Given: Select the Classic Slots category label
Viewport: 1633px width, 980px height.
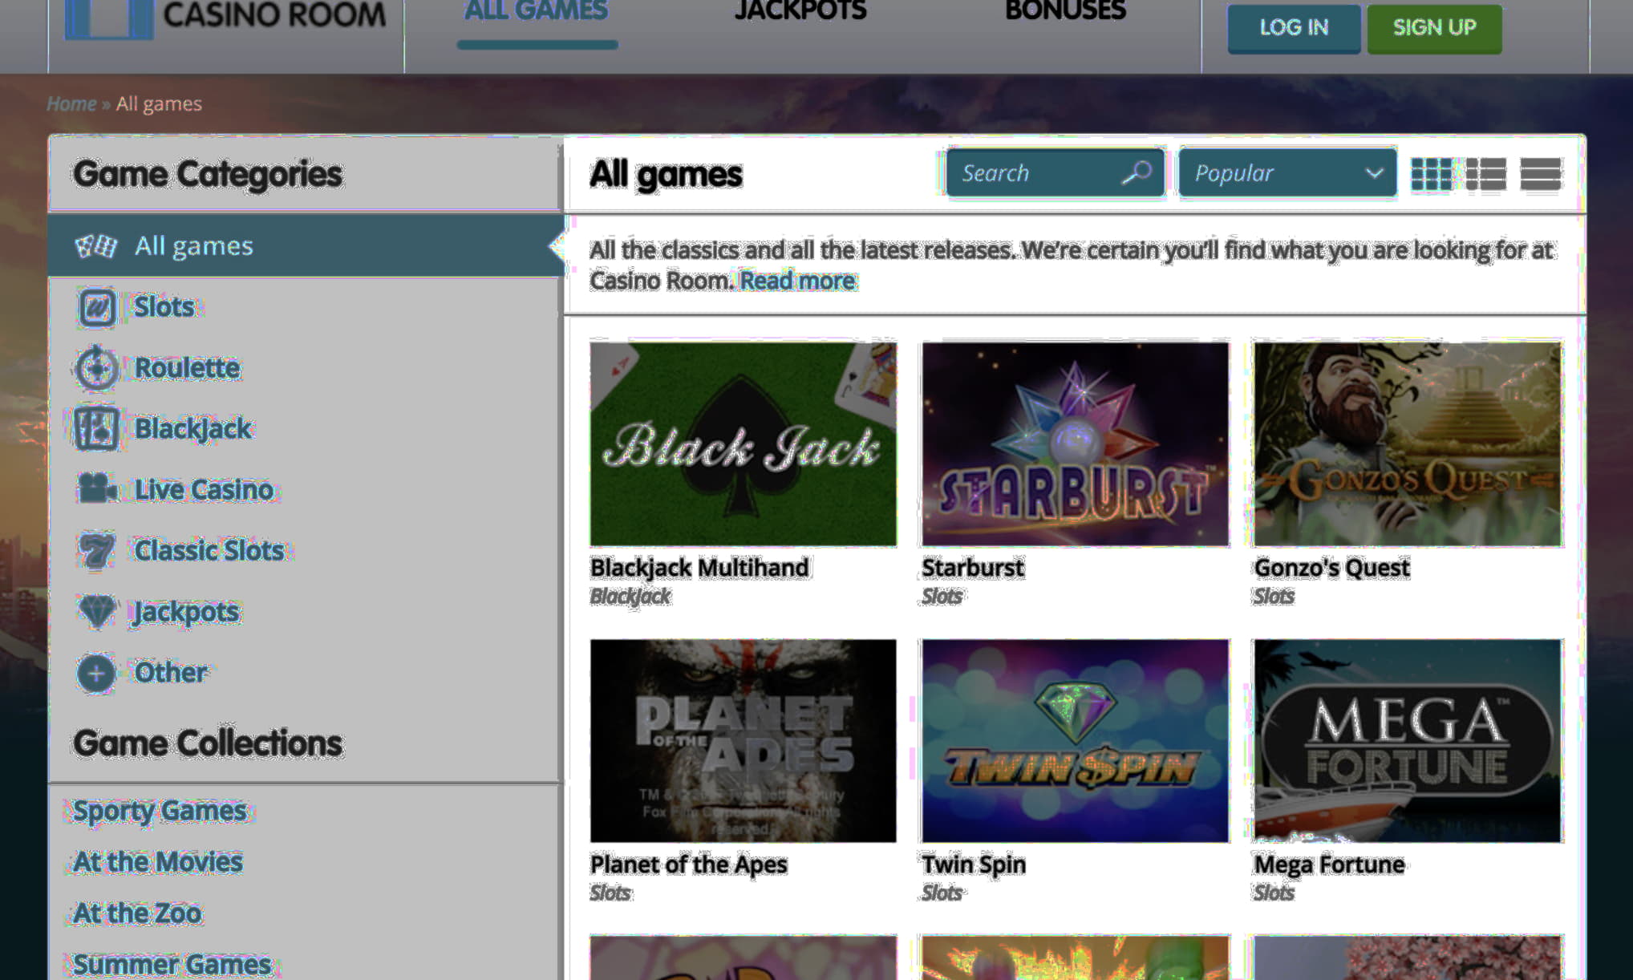Looking at the screenshot, I should point(209,550).
